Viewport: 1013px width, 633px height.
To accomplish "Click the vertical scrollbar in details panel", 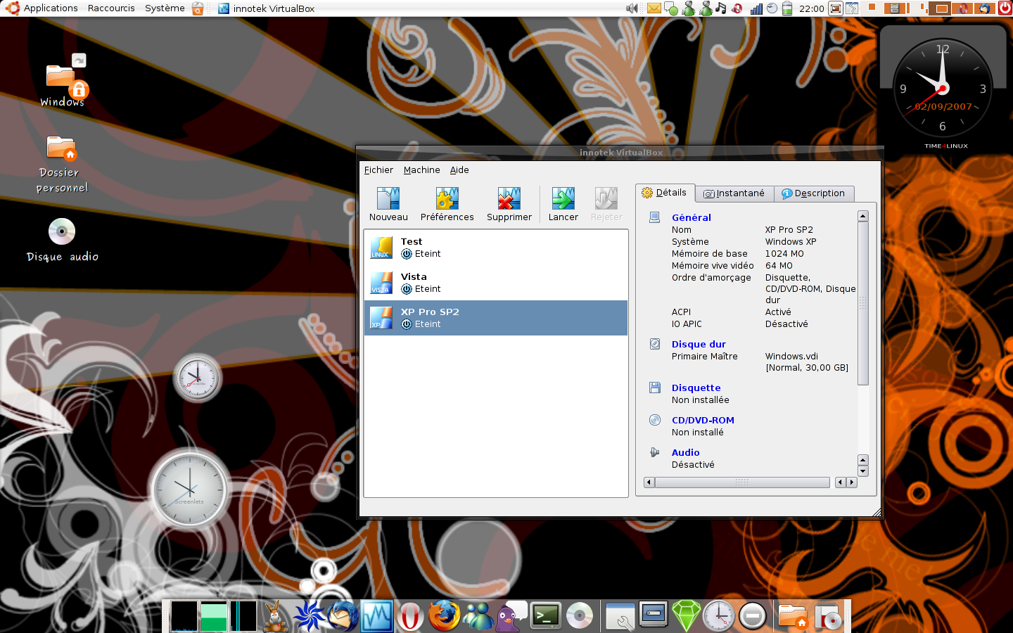I will 863,302.
